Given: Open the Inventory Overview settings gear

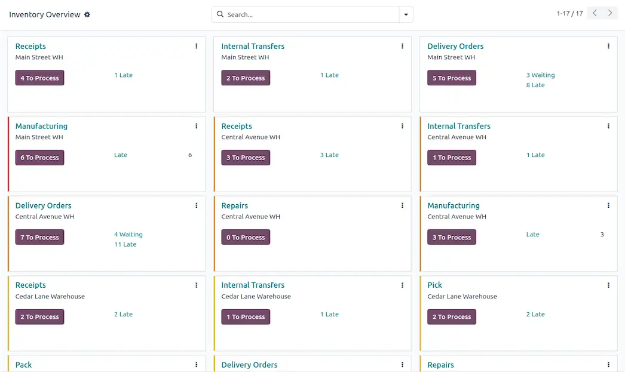Looking at the screenshot, I should (87, 14).
